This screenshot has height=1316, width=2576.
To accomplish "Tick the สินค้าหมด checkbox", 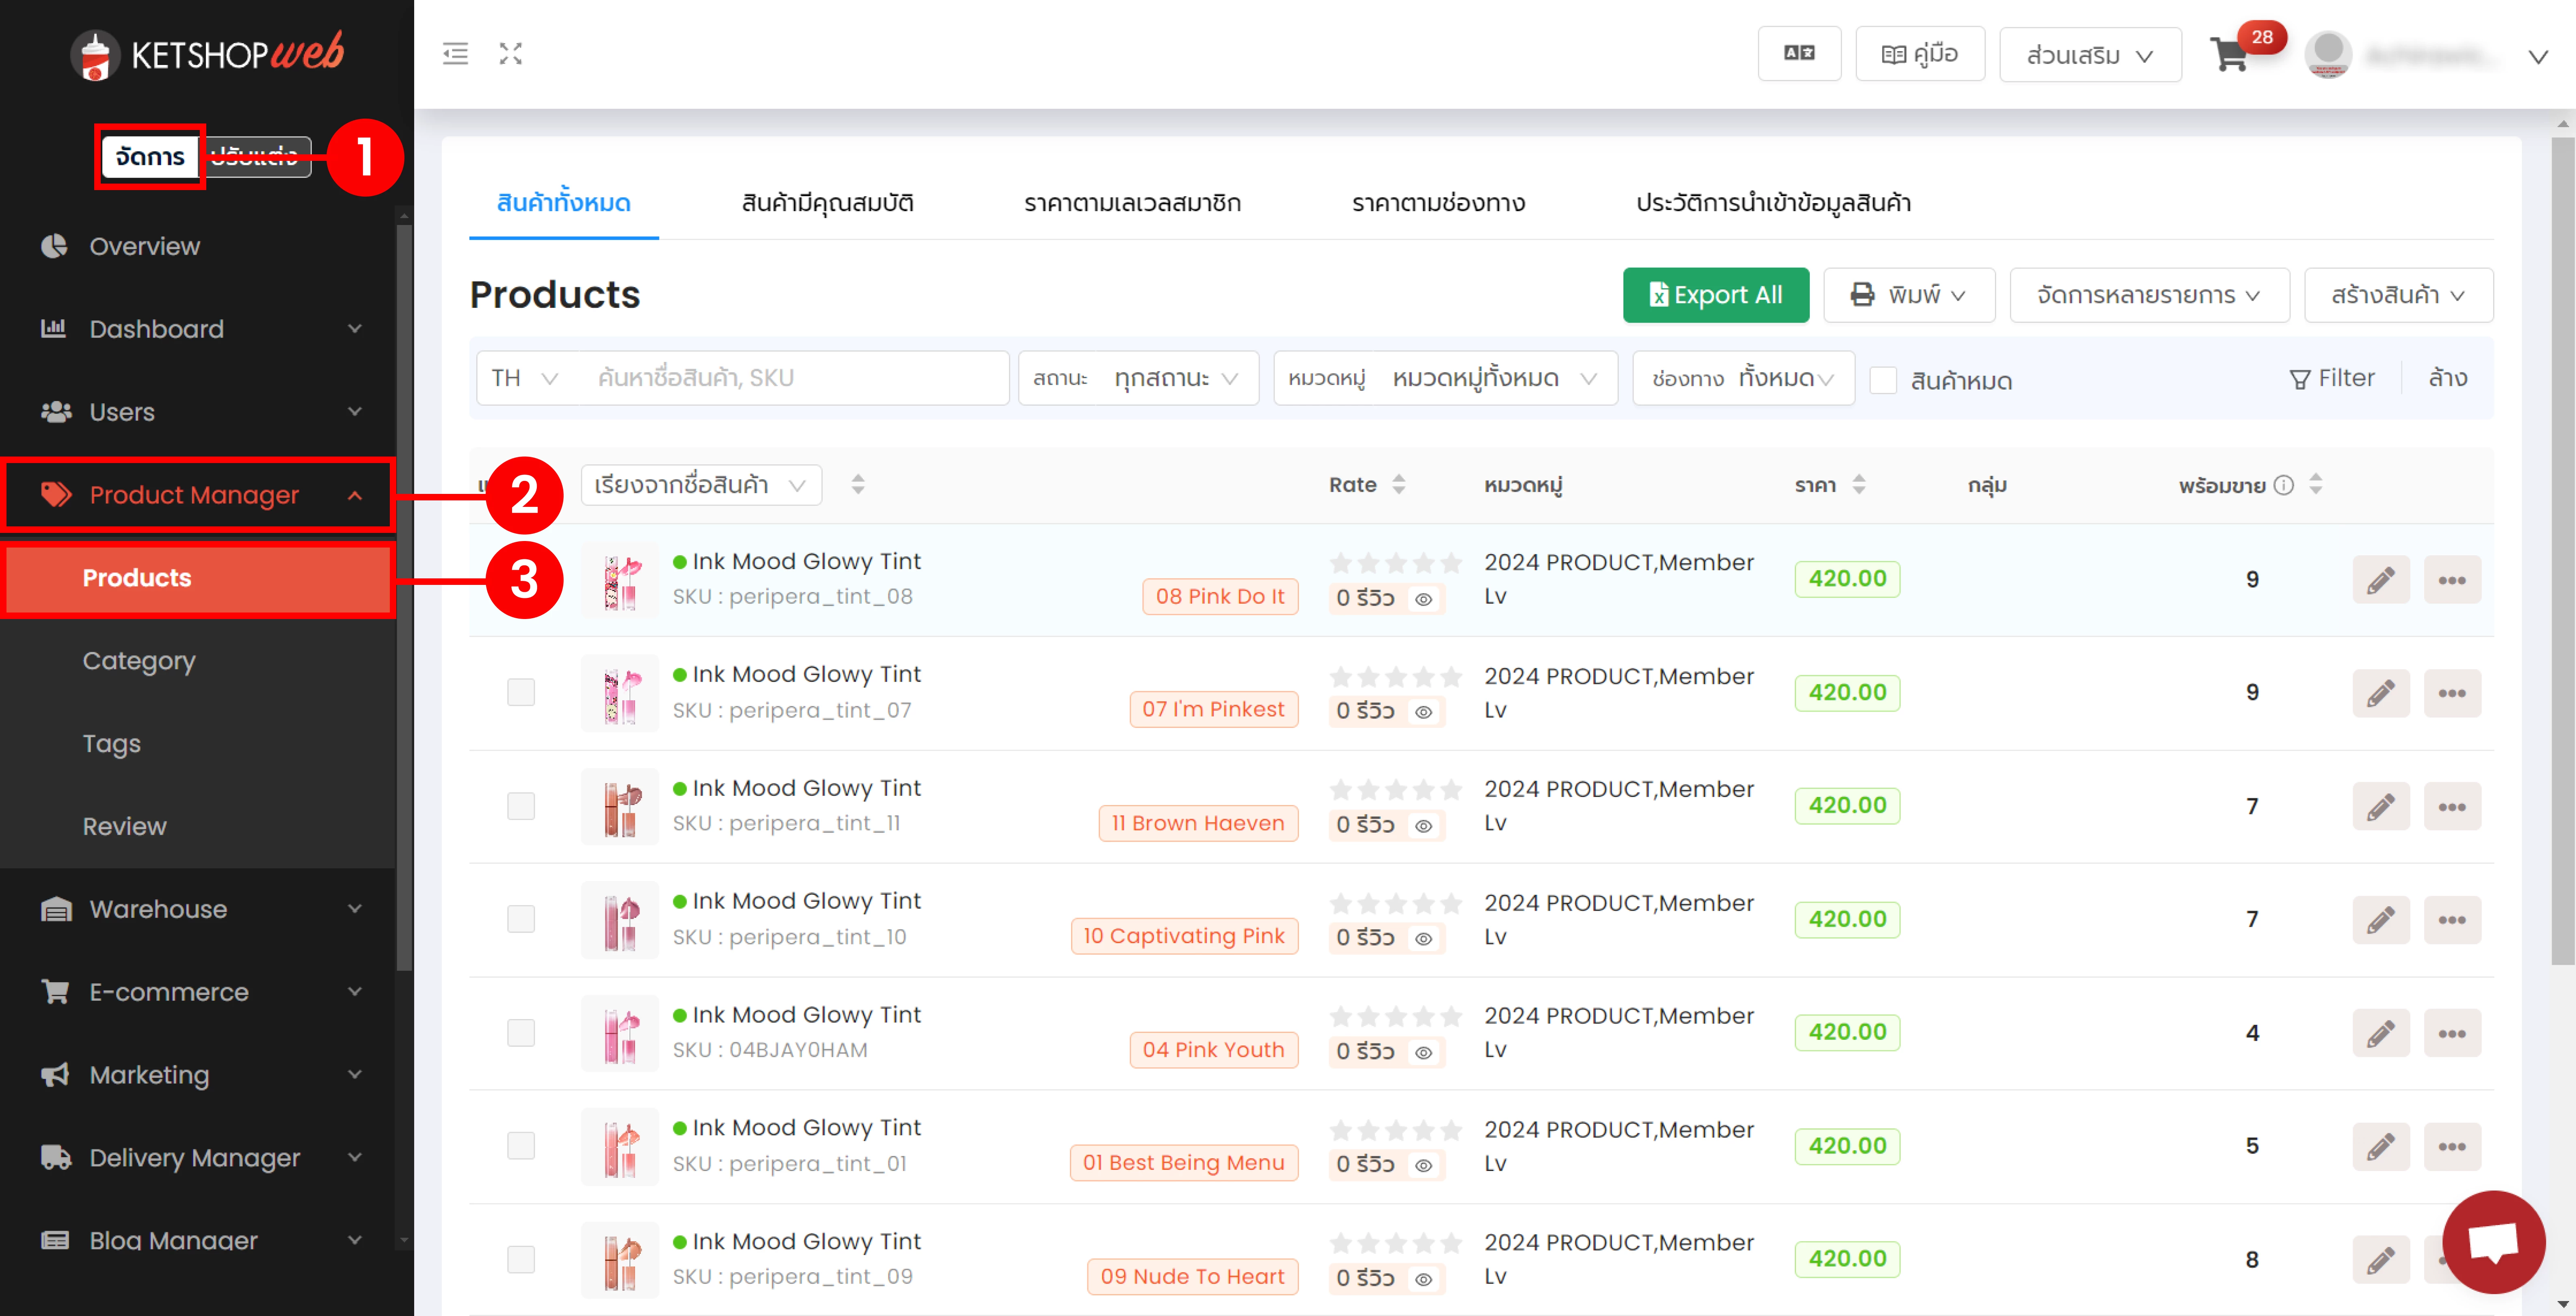I will coord(1883,380).
